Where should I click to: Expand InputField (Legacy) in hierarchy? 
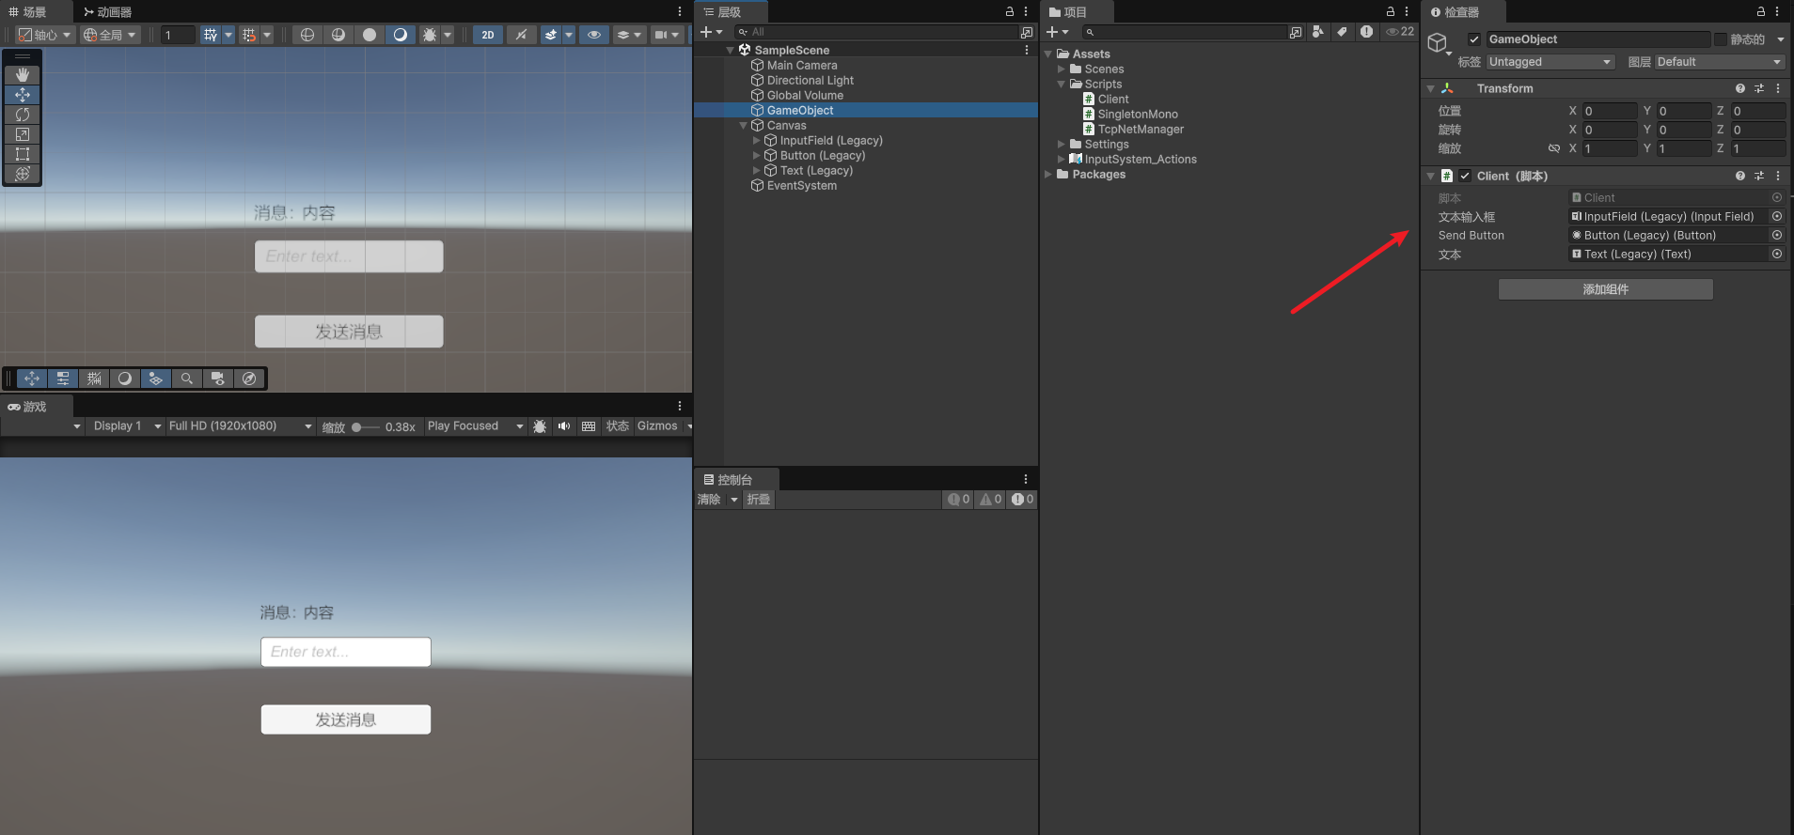tap(757, 141)
